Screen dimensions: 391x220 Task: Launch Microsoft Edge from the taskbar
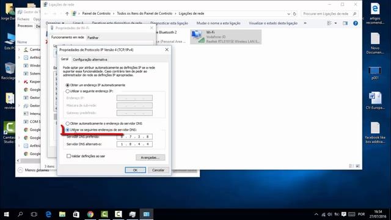point(48,215)
